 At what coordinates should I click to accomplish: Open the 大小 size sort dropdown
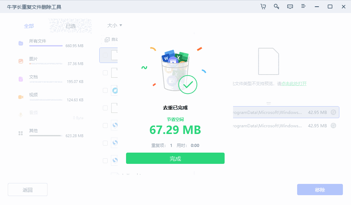point(113,25)
